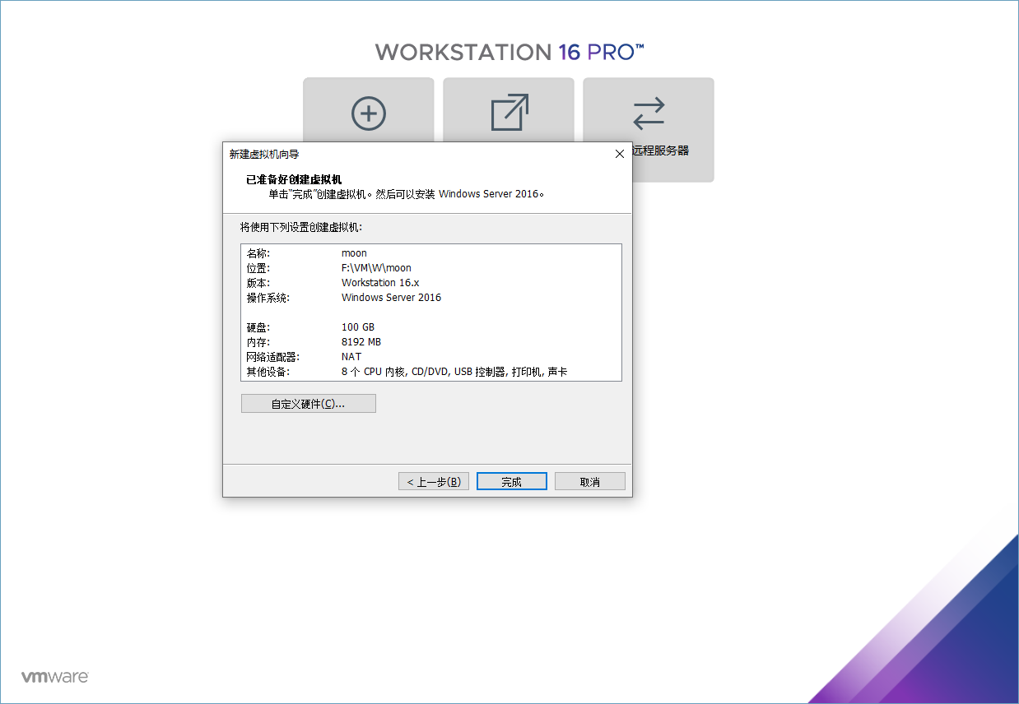The image size is (1019, 704).
Task: Select the location value F:\VM\W\moon
Action: [376, 268]
